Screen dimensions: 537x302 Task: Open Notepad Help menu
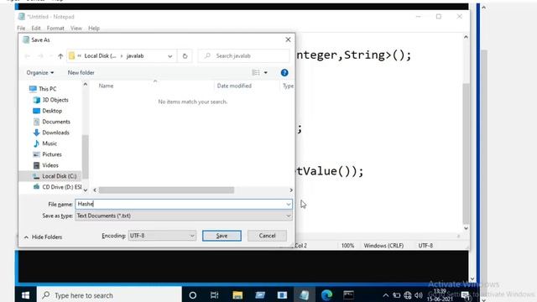pyautogui.click(x=94, y=29)
